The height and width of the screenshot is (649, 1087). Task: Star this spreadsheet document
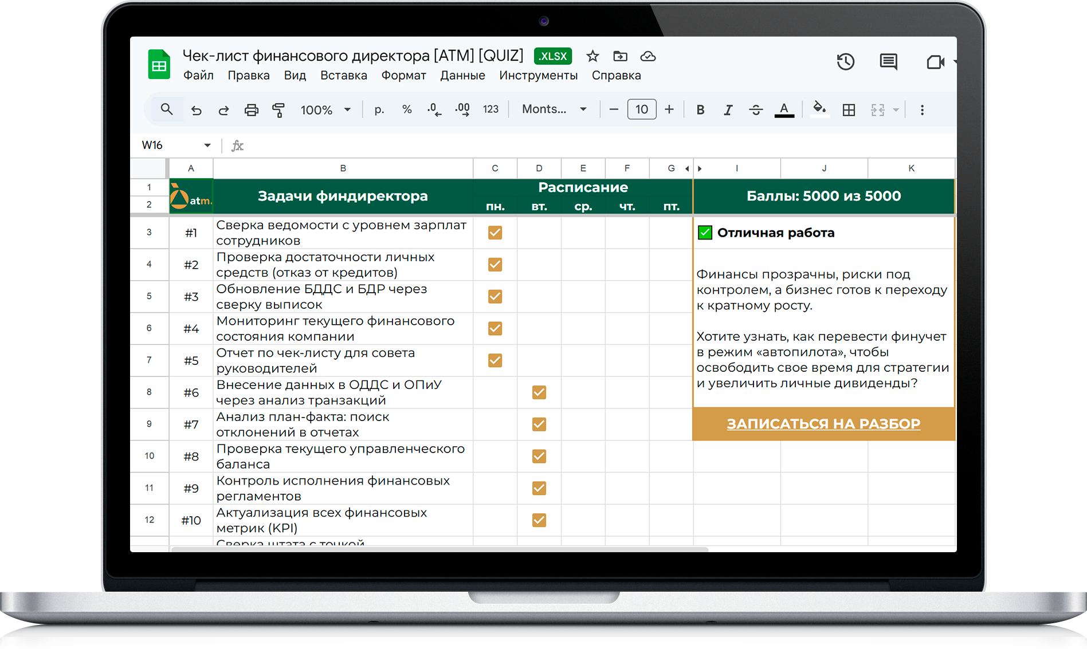(592, 56)
